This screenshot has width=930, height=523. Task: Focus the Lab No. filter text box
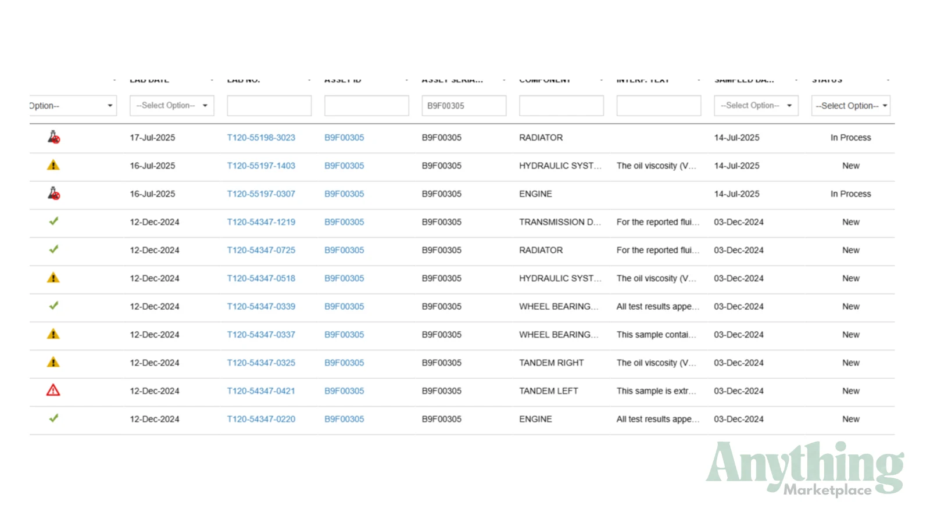(x=269, y=106)
